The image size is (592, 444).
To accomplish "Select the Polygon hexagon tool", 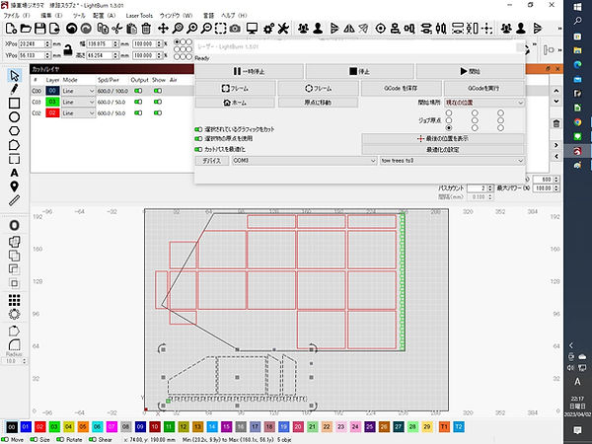I will click(15, 131).
